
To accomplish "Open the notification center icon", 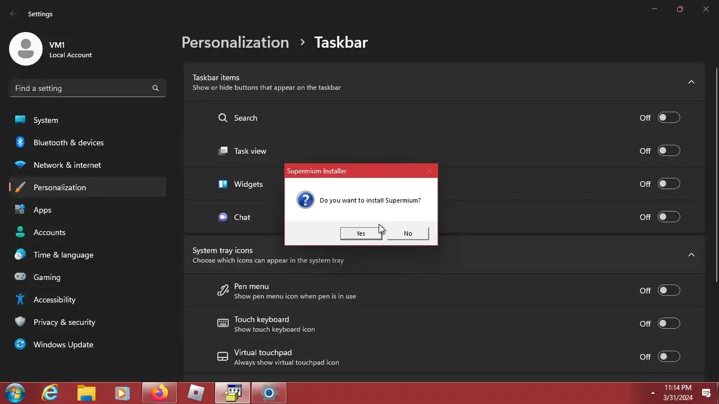I will tap(707, 393).
